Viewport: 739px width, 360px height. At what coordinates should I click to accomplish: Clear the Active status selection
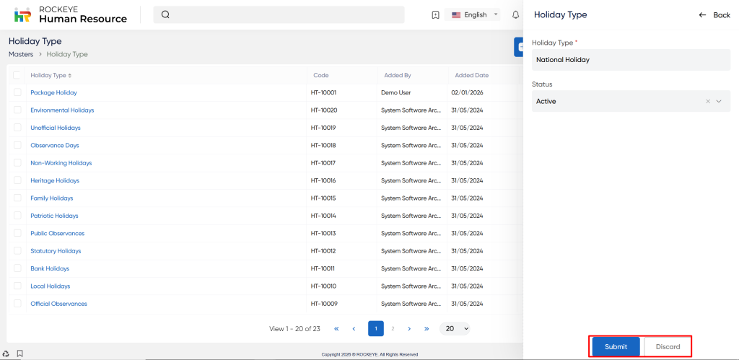click(708, 102)
